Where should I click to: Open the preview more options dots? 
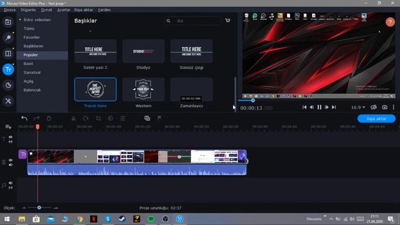394,107
